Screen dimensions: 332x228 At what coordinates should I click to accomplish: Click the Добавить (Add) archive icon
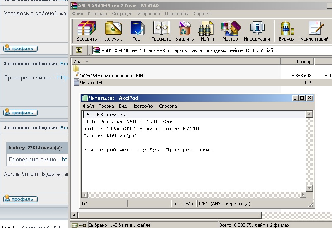[x=87, y=31]
